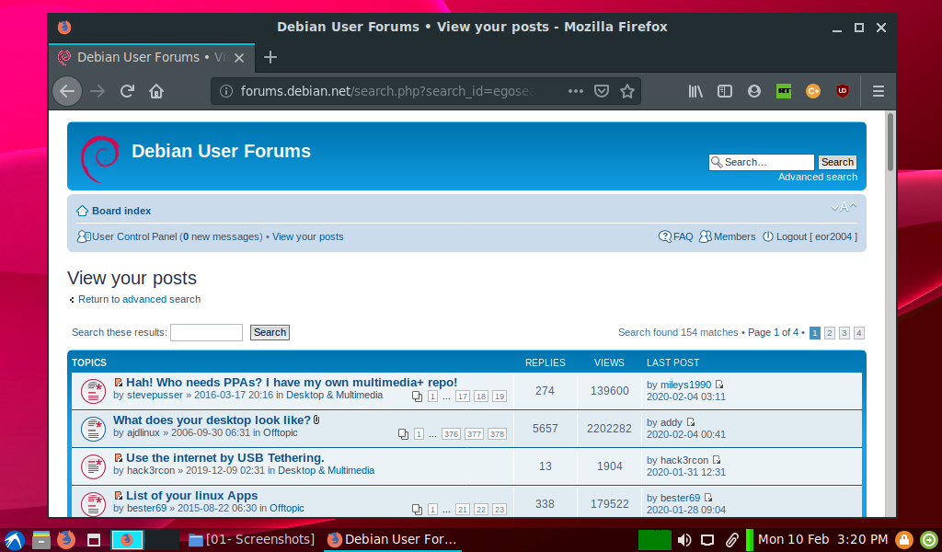This screenshot has width=942, height=552.
Task: View latest post icon beside addy
Action: 690,422
